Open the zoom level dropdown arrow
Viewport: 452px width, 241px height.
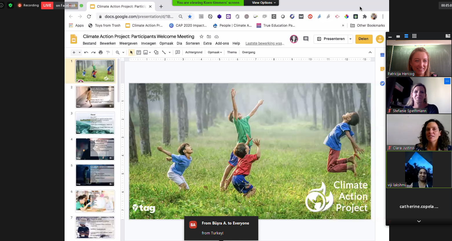(123, 52)
